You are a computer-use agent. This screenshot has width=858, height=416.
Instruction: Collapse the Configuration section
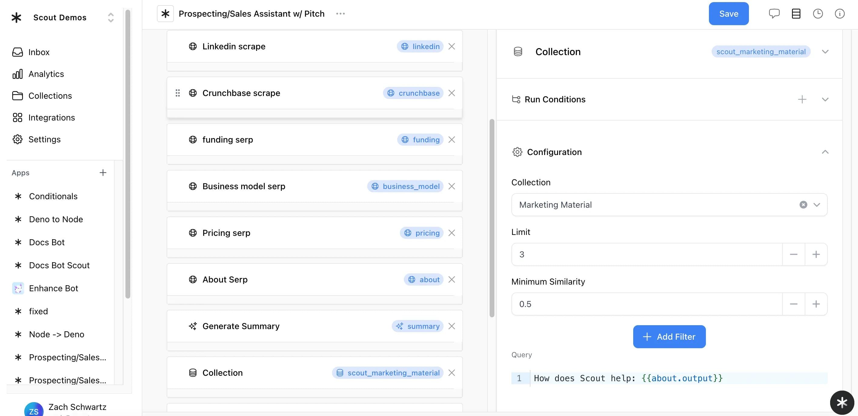[825, 152]
